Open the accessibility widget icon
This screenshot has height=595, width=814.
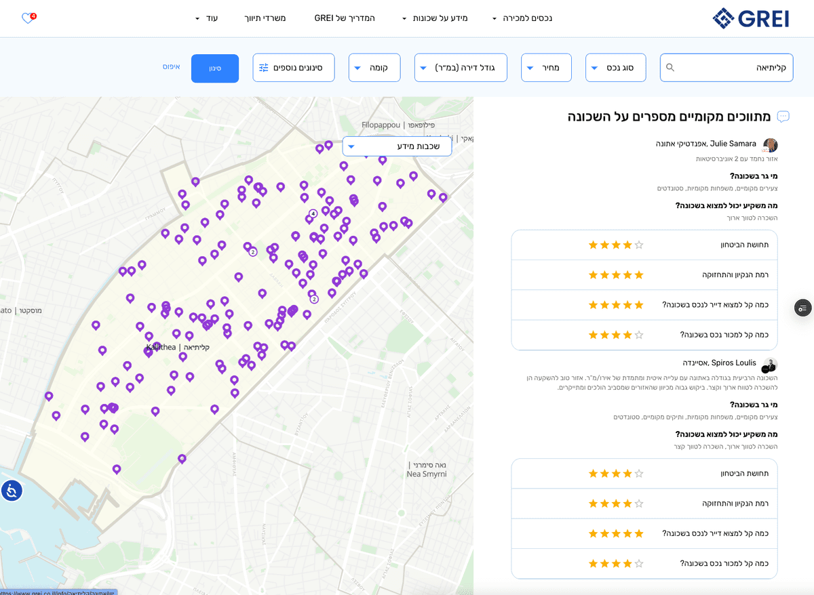[12, 490]
